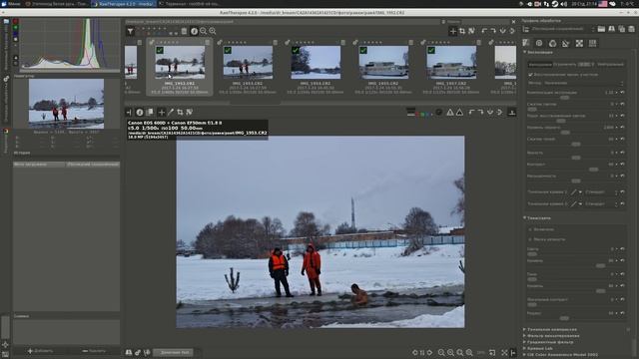The width and height of the screenshot is (639, 359).
Task: Toggle green histogram channel
Action: pyautogui.click(x=16, y=28)
